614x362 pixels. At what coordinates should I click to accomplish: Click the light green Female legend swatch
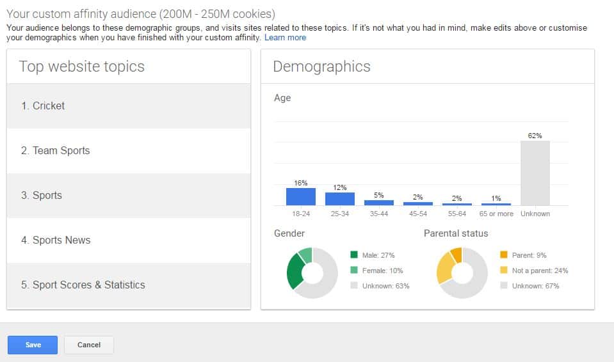tap(354, 270)
